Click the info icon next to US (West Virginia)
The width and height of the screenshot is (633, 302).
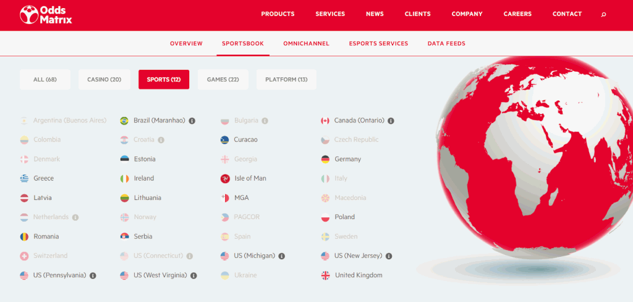coord(193,276)
